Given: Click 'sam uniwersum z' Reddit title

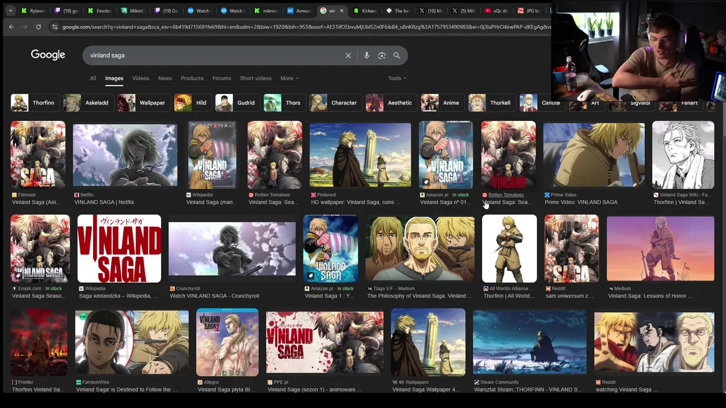Looking at the screenshot, I should [x=571, y=296].
